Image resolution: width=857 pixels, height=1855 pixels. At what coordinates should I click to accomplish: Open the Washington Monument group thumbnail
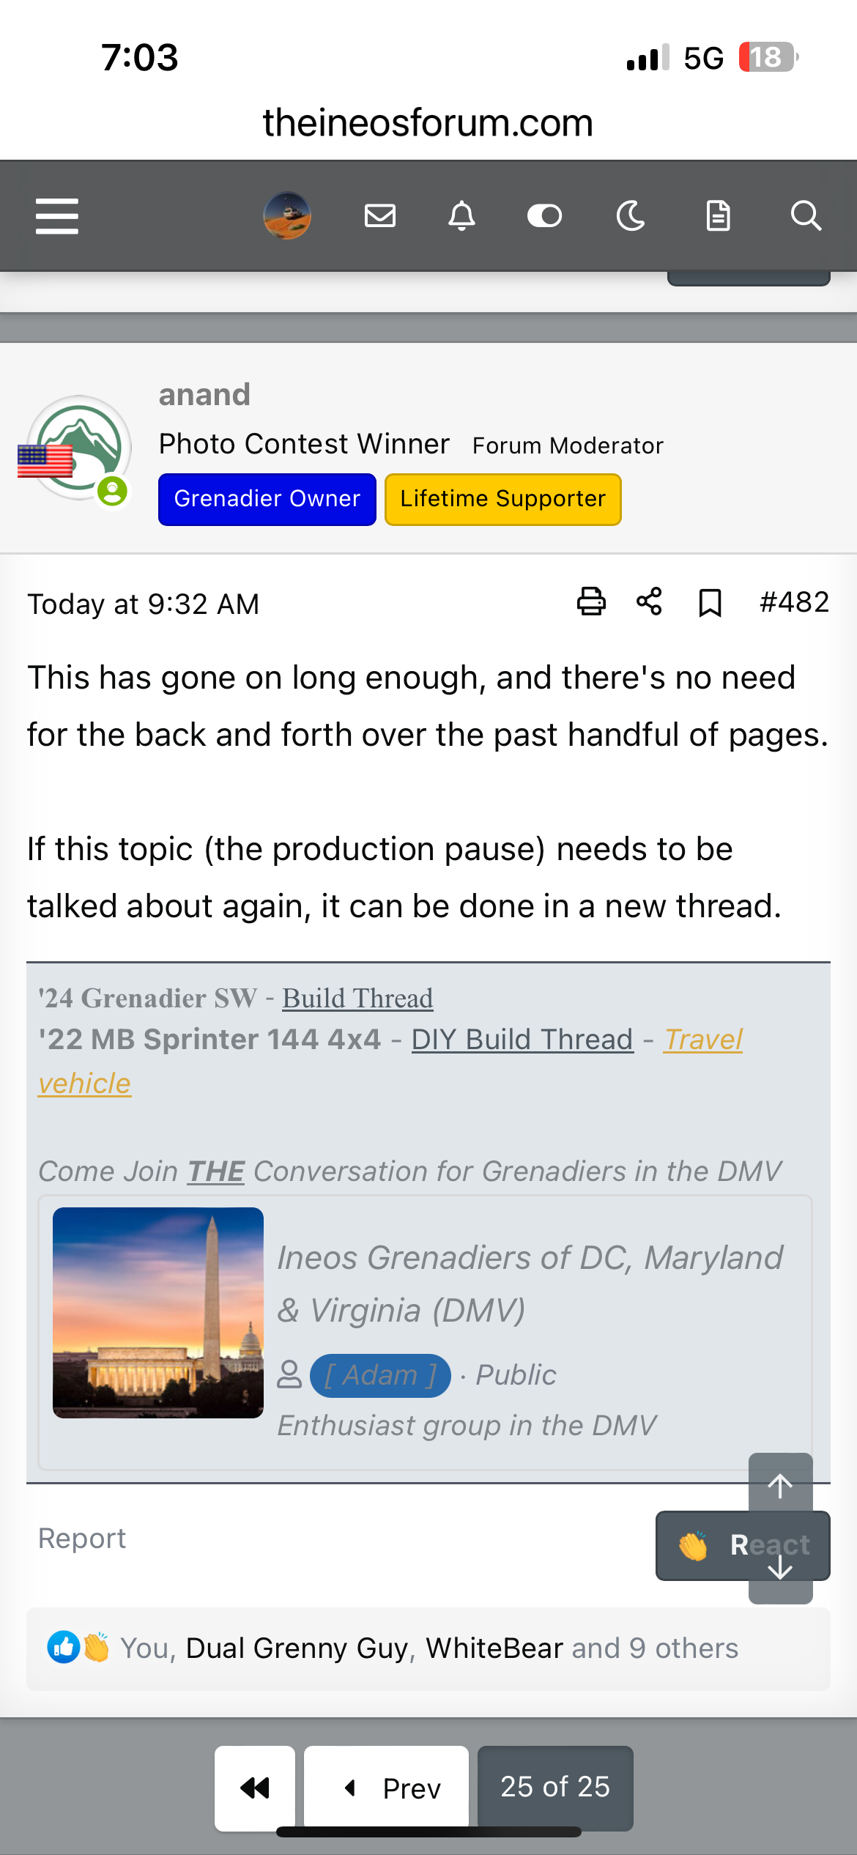(158, 1313)
